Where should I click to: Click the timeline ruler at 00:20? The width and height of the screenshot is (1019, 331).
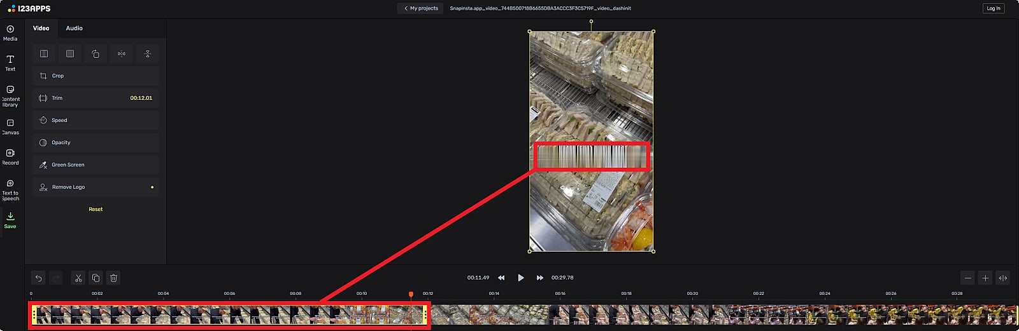point(692,294)
